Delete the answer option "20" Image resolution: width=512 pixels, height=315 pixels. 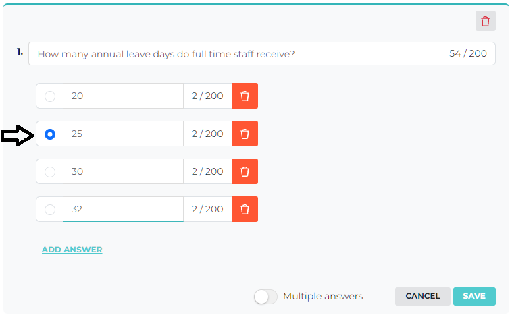point(245,96)
